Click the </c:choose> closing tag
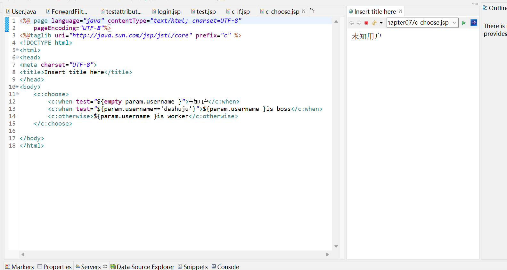The width and height of the screenshot is (507, 270). [x=53, y=124]
